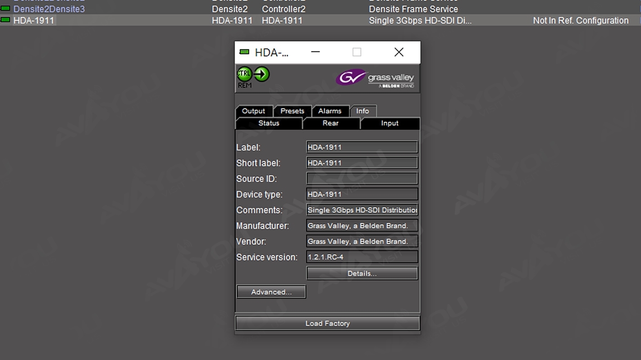Click the green arrow signal status icon
The image size is (641, 360).
261,74
